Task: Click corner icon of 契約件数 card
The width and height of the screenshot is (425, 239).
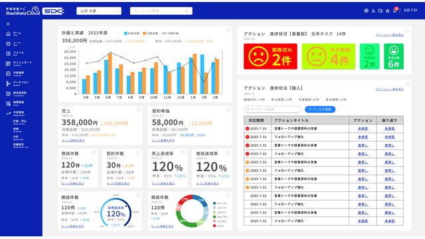Action: tap(138, 153)
